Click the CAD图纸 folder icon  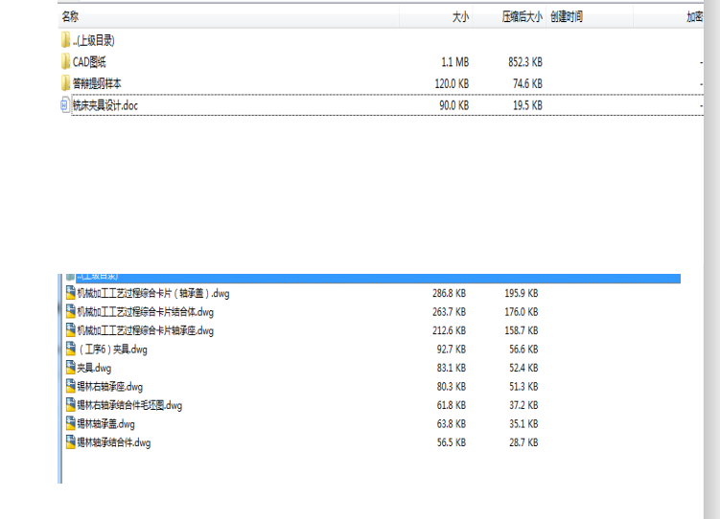(65, 62)
